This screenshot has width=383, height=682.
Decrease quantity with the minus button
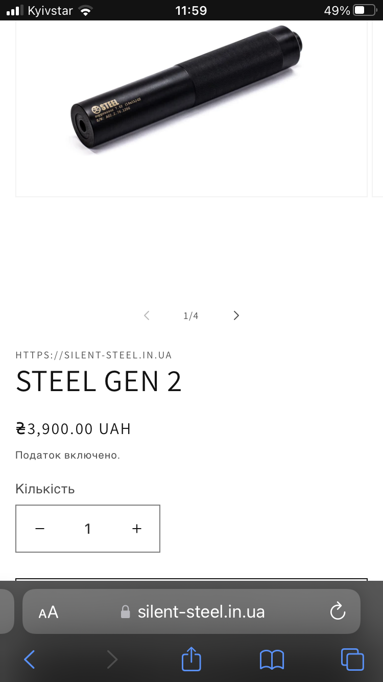[x=40, y=529]
